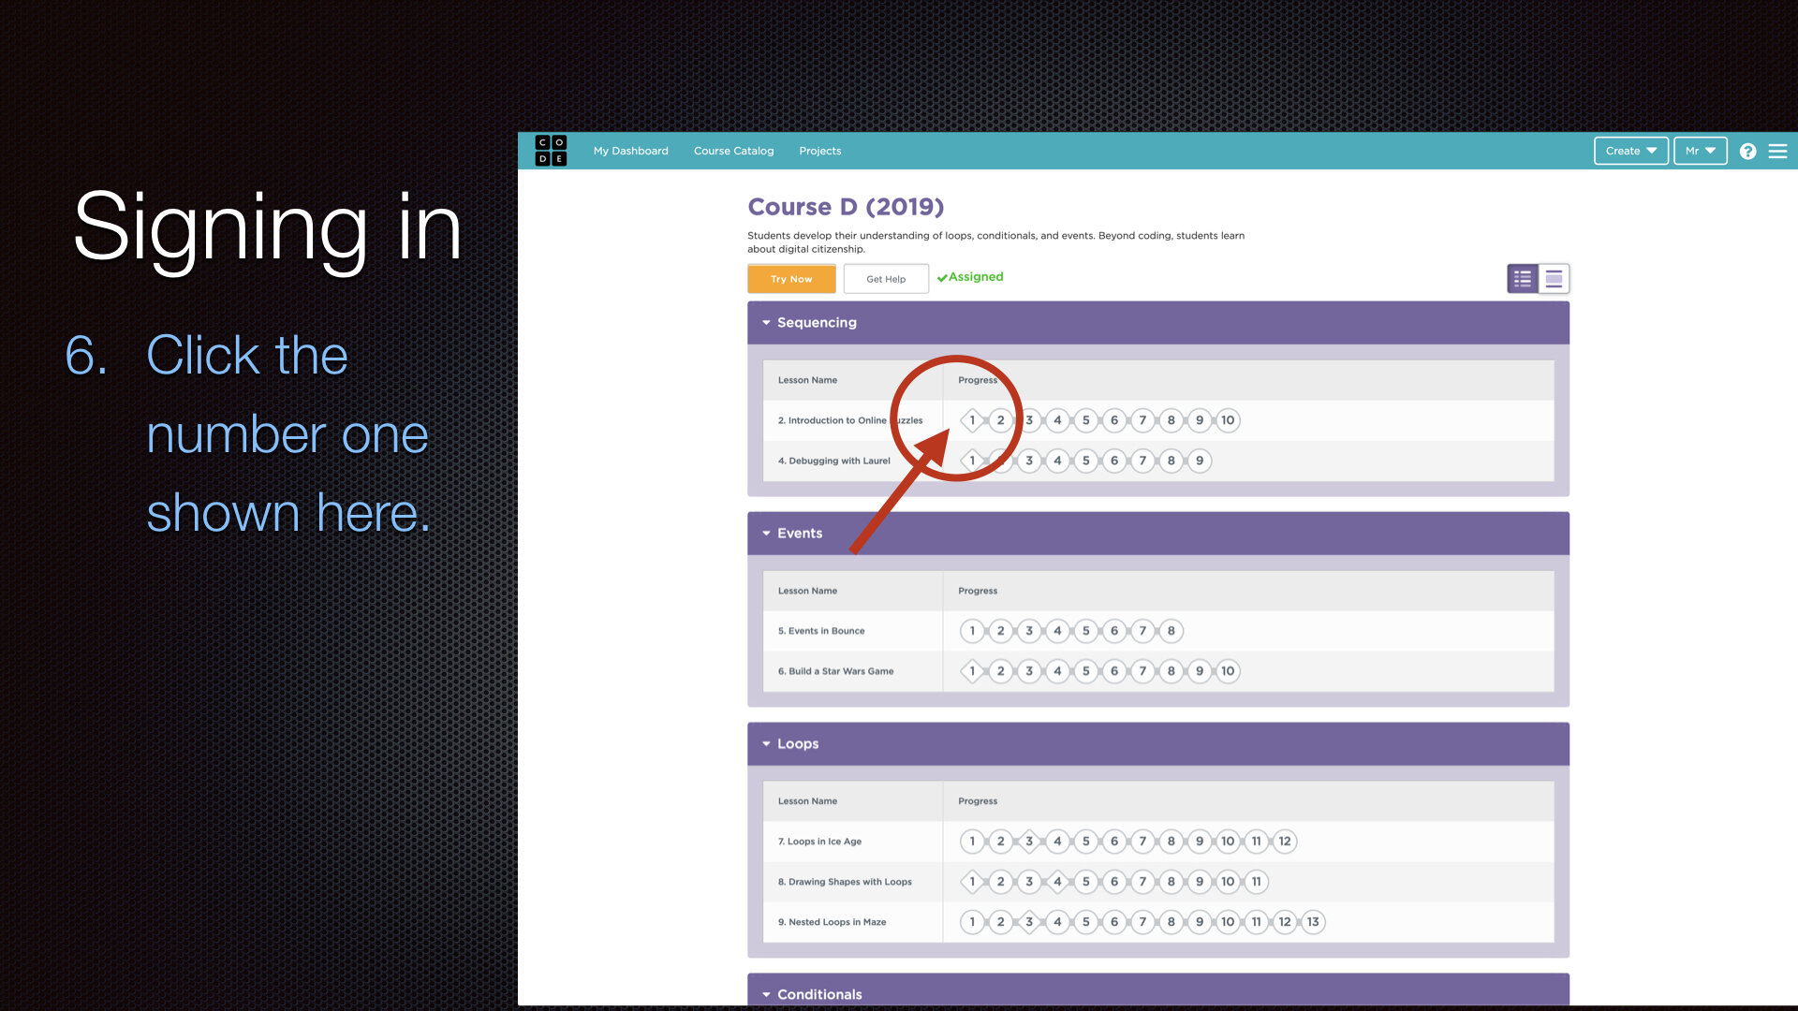Open lesson 9. Nested Loops in Maze
1798x1011 pixels.
pyautogui.click(x=832, y=922)
